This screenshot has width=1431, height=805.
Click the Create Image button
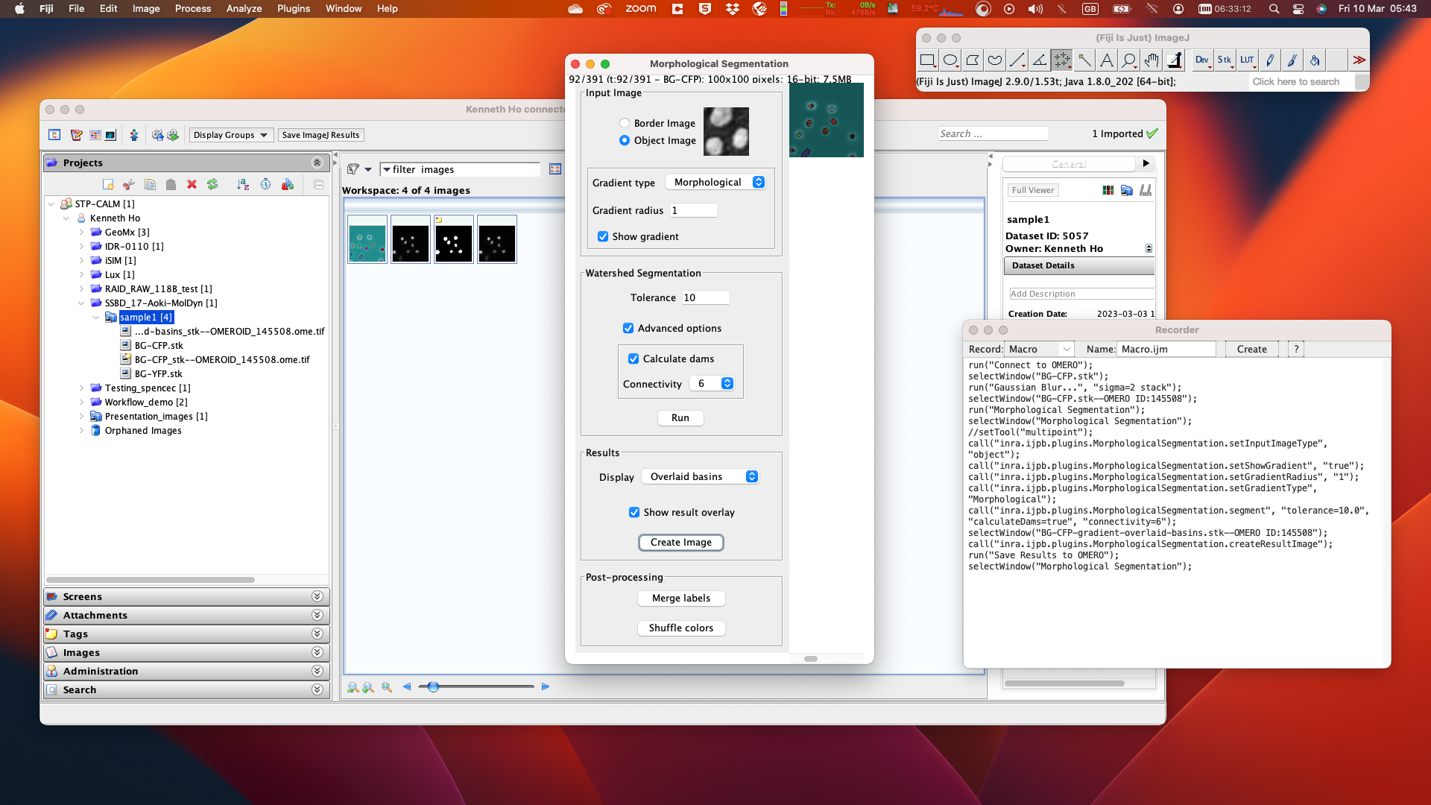[x=680, y=542]
